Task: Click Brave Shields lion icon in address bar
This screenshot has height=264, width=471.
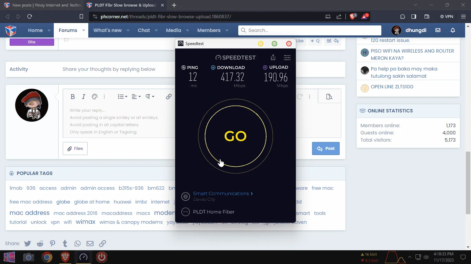Action: point(353,16)
